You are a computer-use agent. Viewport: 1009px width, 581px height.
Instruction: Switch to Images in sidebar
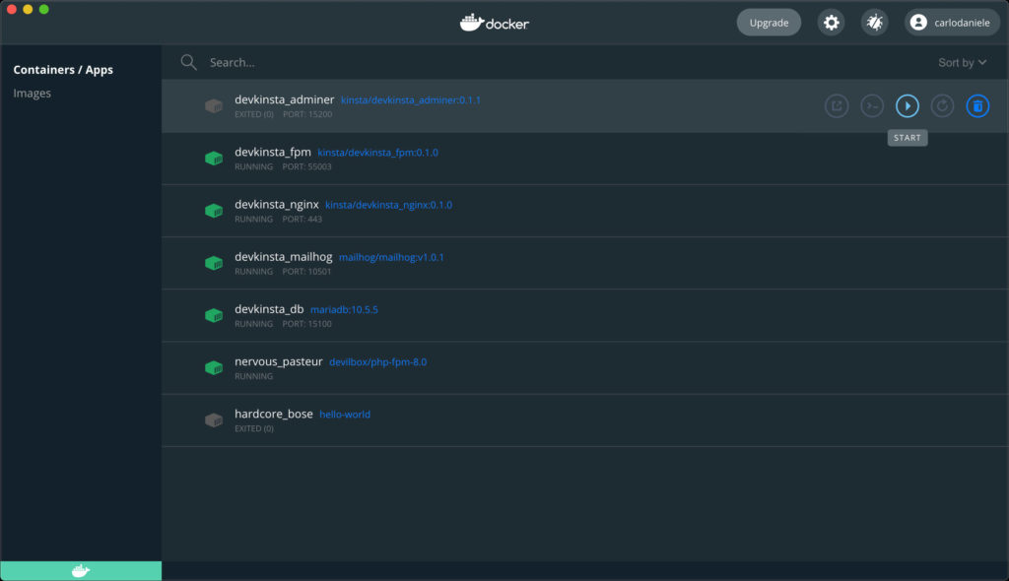[33, 94]
